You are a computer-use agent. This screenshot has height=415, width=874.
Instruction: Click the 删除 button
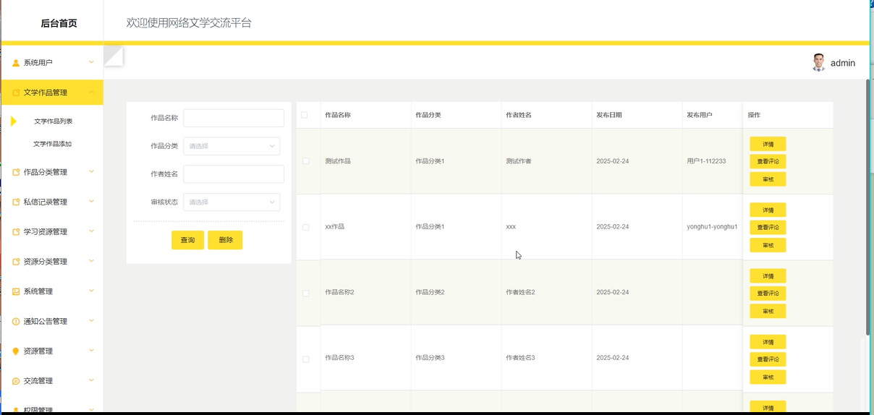(x=225, y=240)
